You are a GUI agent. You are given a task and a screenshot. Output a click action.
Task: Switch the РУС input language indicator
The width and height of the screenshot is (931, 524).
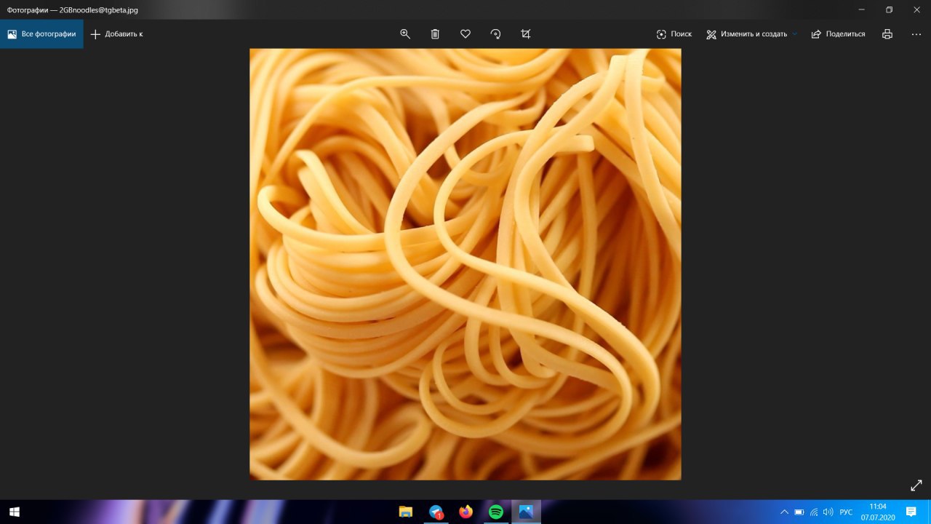tap(846, 512)
